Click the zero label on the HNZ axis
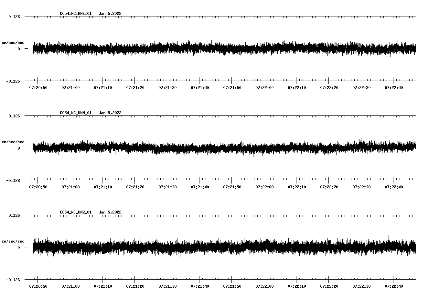The width and height of the screenshot is (439, 298). coord(19,247)
